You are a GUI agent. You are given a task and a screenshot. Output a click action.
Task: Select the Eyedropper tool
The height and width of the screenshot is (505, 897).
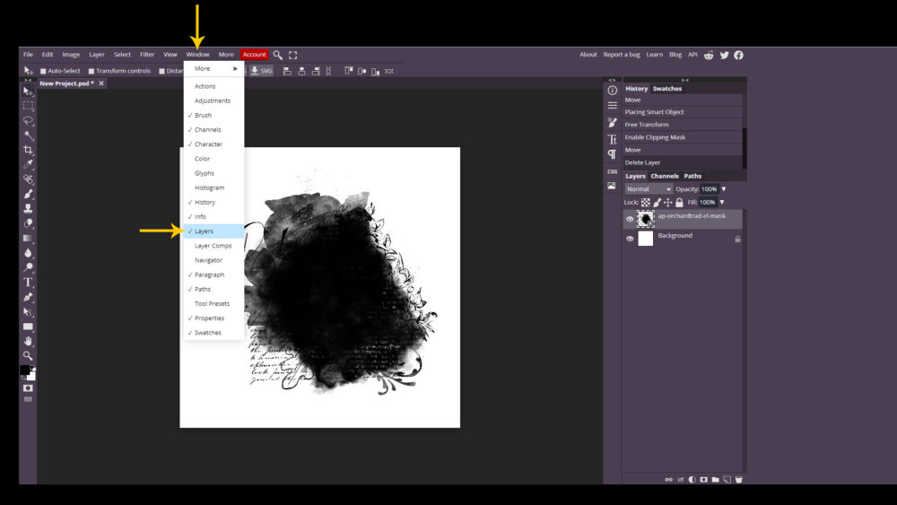click(28, 164)
